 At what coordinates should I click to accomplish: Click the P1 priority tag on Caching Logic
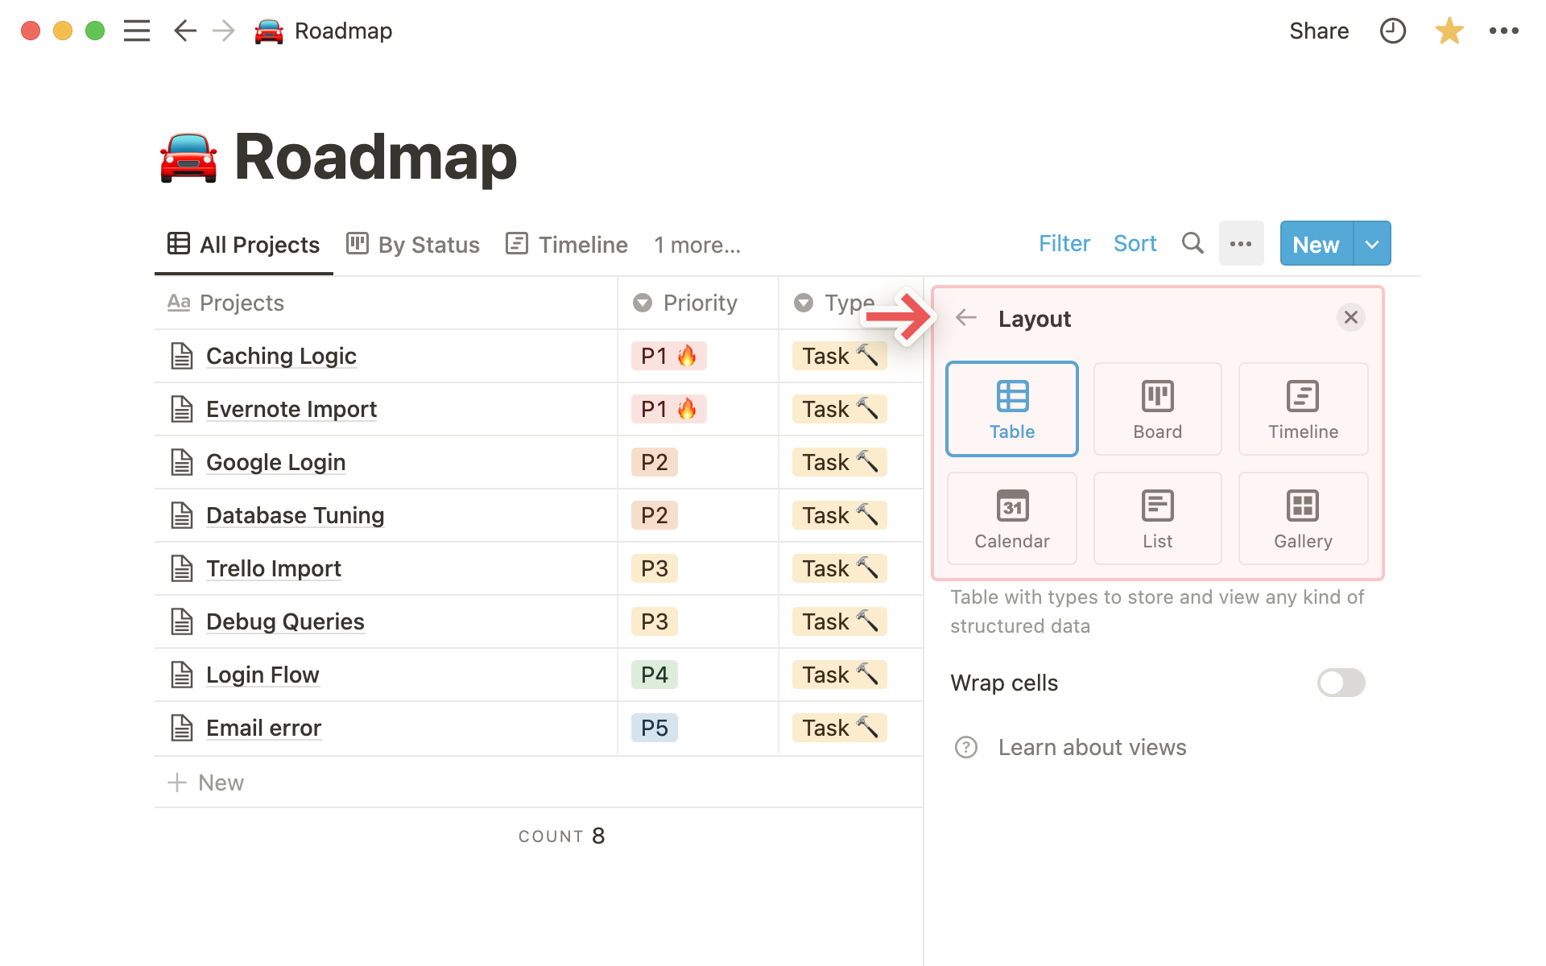(668, 356)
